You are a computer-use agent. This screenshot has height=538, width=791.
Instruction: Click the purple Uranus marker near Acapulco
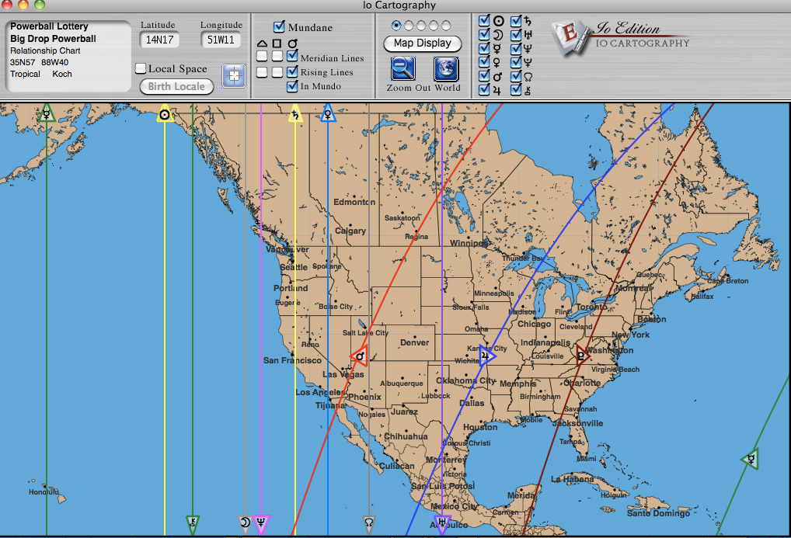point(442,524)
